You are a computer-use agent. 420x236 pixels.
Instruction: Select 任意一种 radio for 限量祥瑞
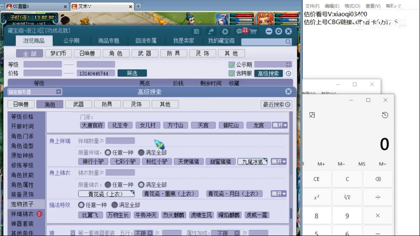108,152
